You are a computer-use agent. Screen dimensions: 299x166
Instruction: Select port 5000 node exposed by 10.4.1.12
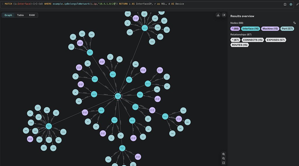click(135, 64)
